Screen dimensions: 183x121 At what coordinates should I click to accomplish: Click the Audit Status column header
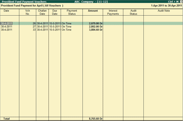point(133,12)
